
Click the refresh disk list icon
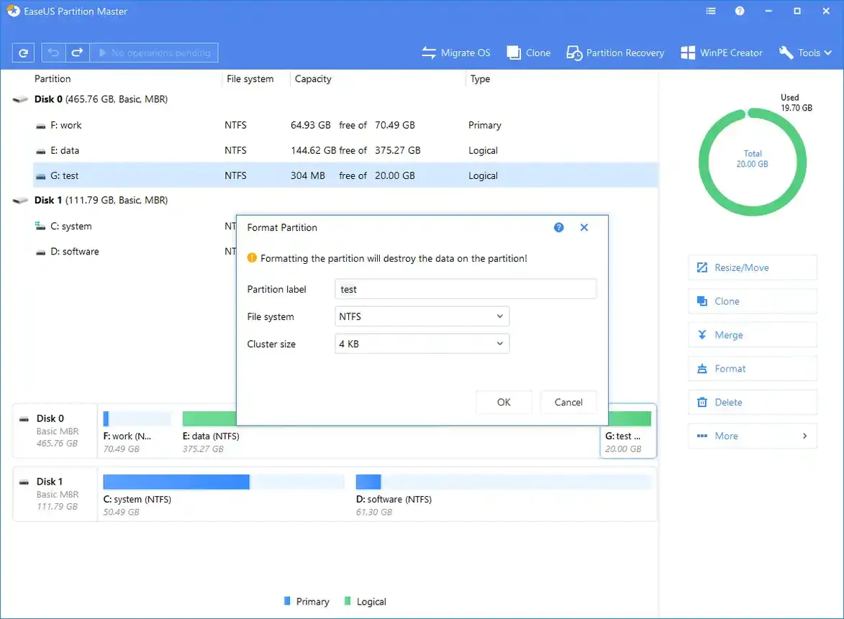pyautogui.click(x=22, y=52)
